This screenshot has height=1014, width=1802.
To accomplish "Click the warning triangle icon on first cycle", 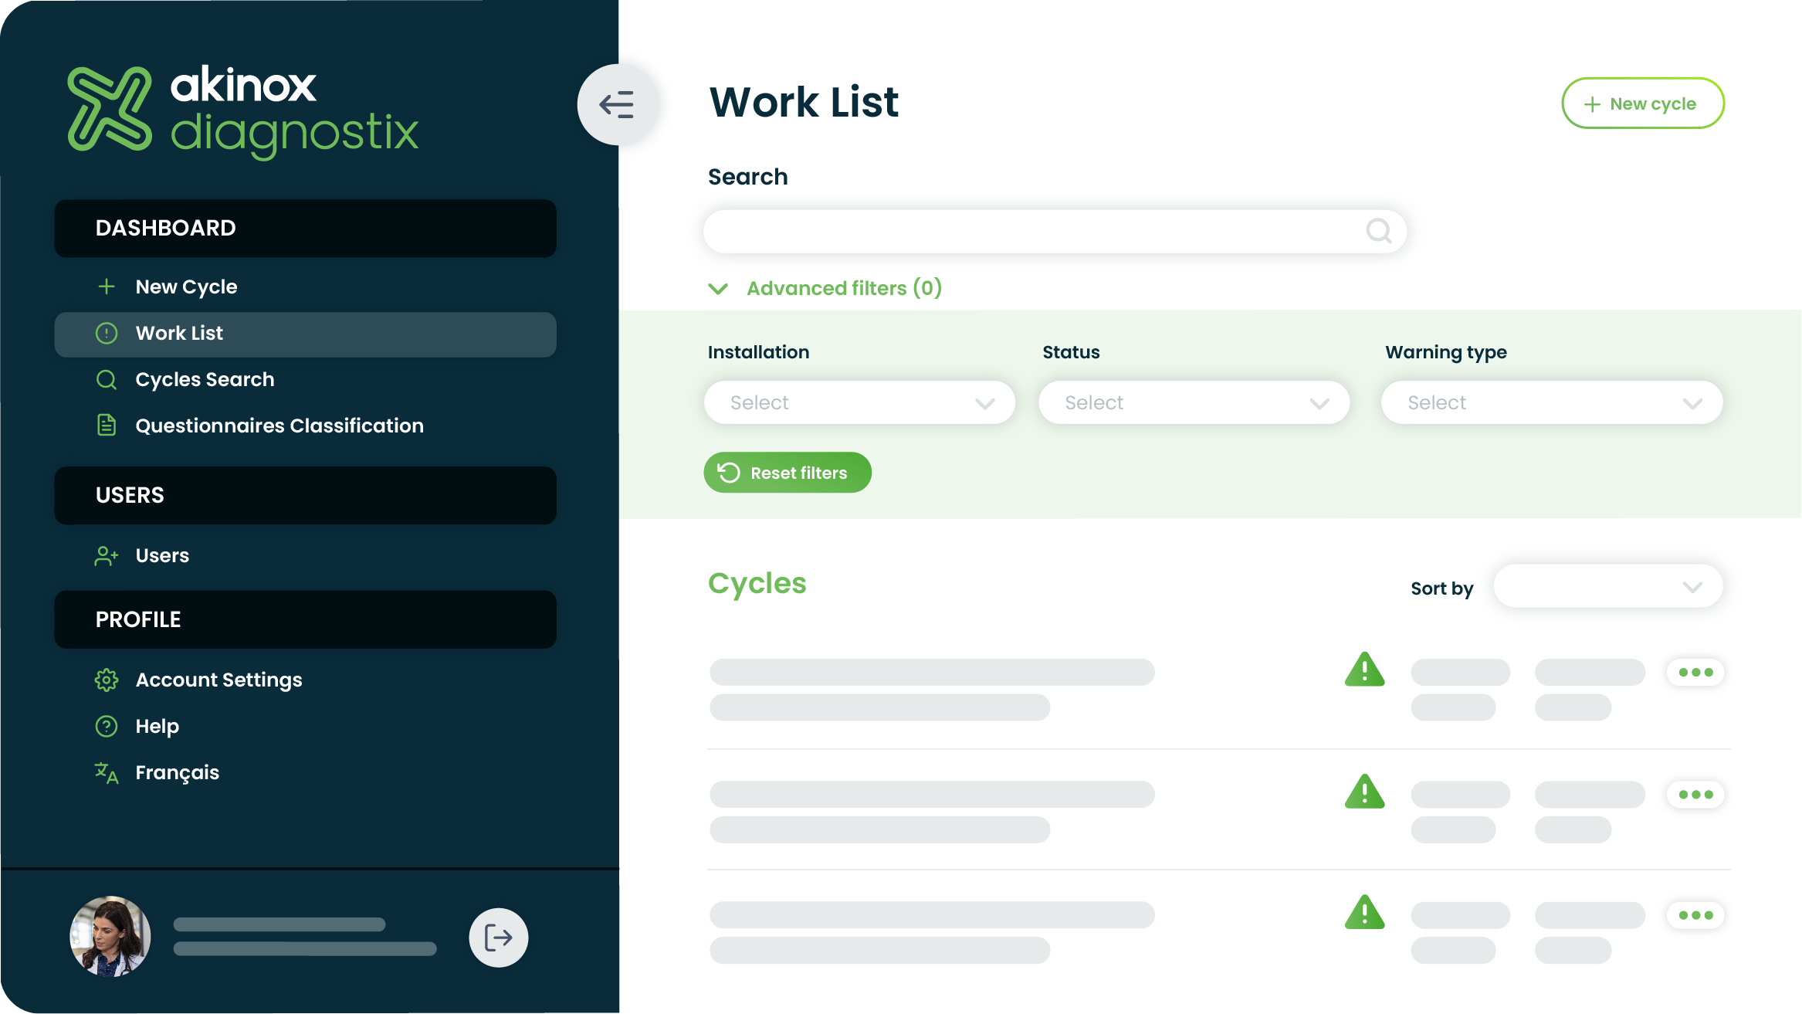I will point(1364,670).
